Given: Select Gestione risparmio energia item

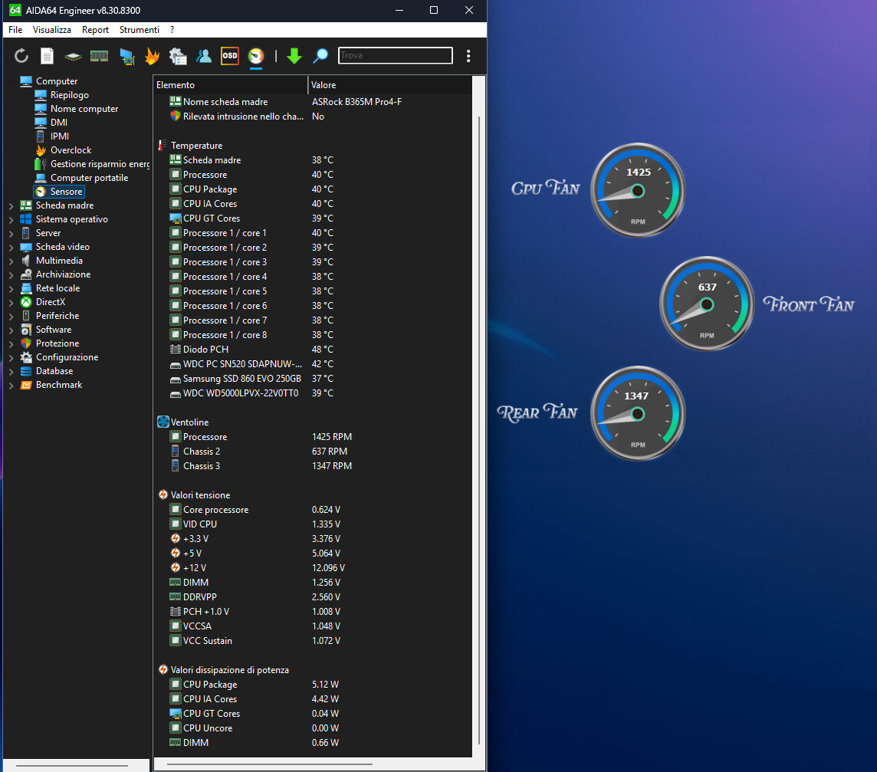Looking at the screenshot, I should tap(100, 164).
